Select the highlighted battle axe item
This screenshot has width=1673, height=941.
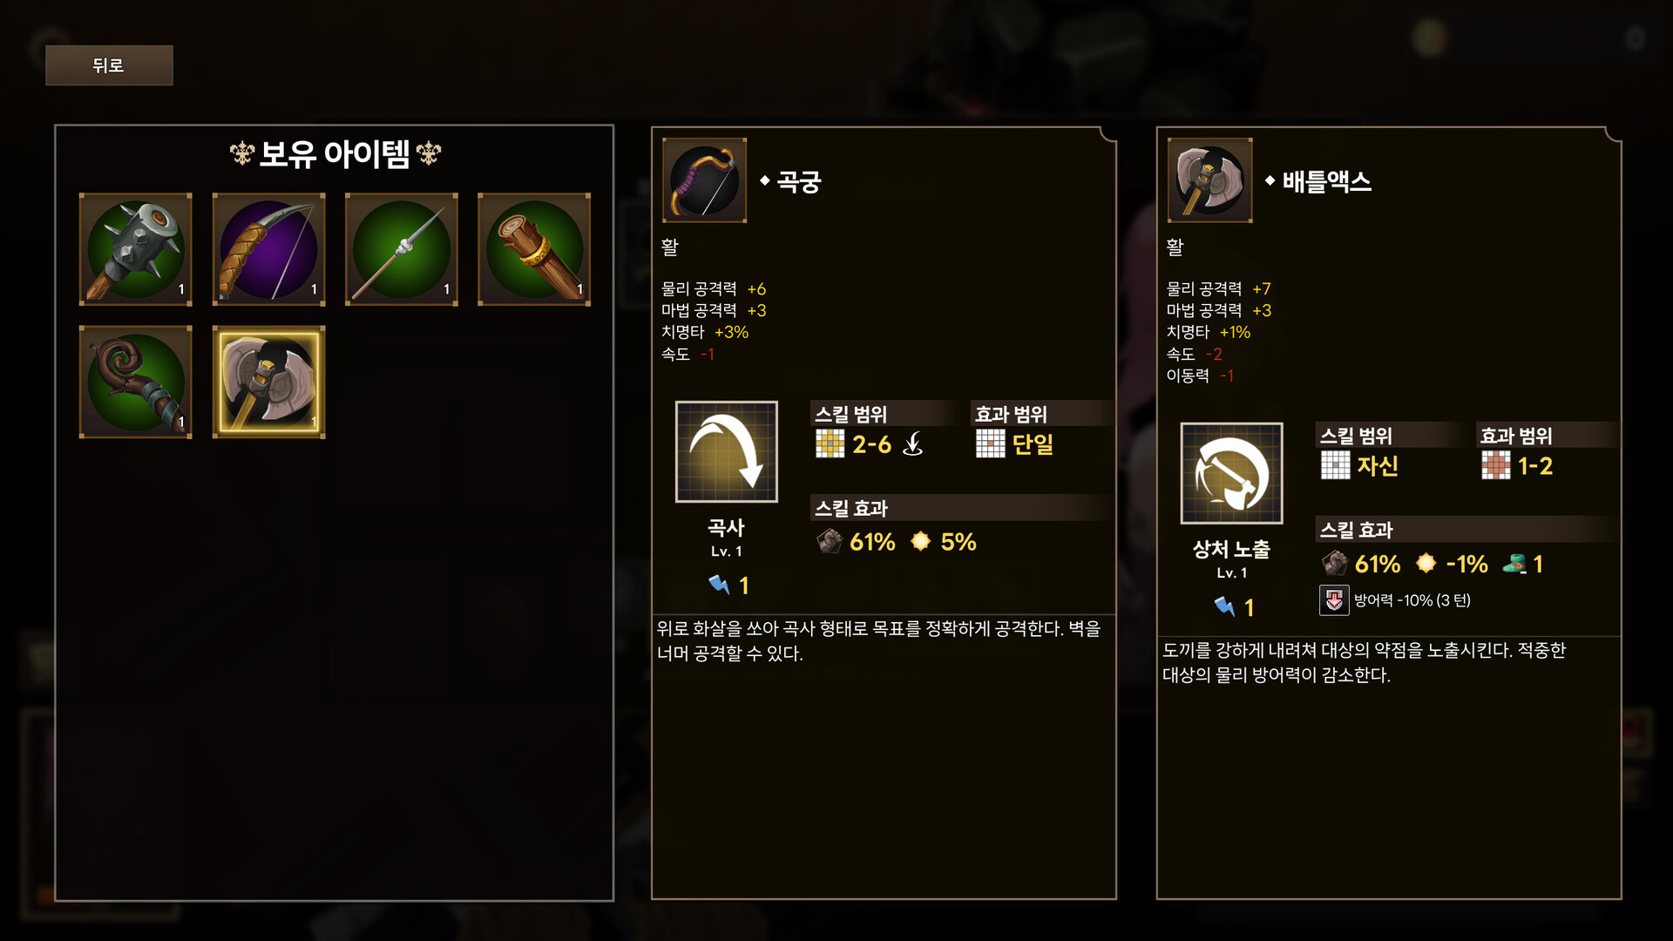point(268,382)
